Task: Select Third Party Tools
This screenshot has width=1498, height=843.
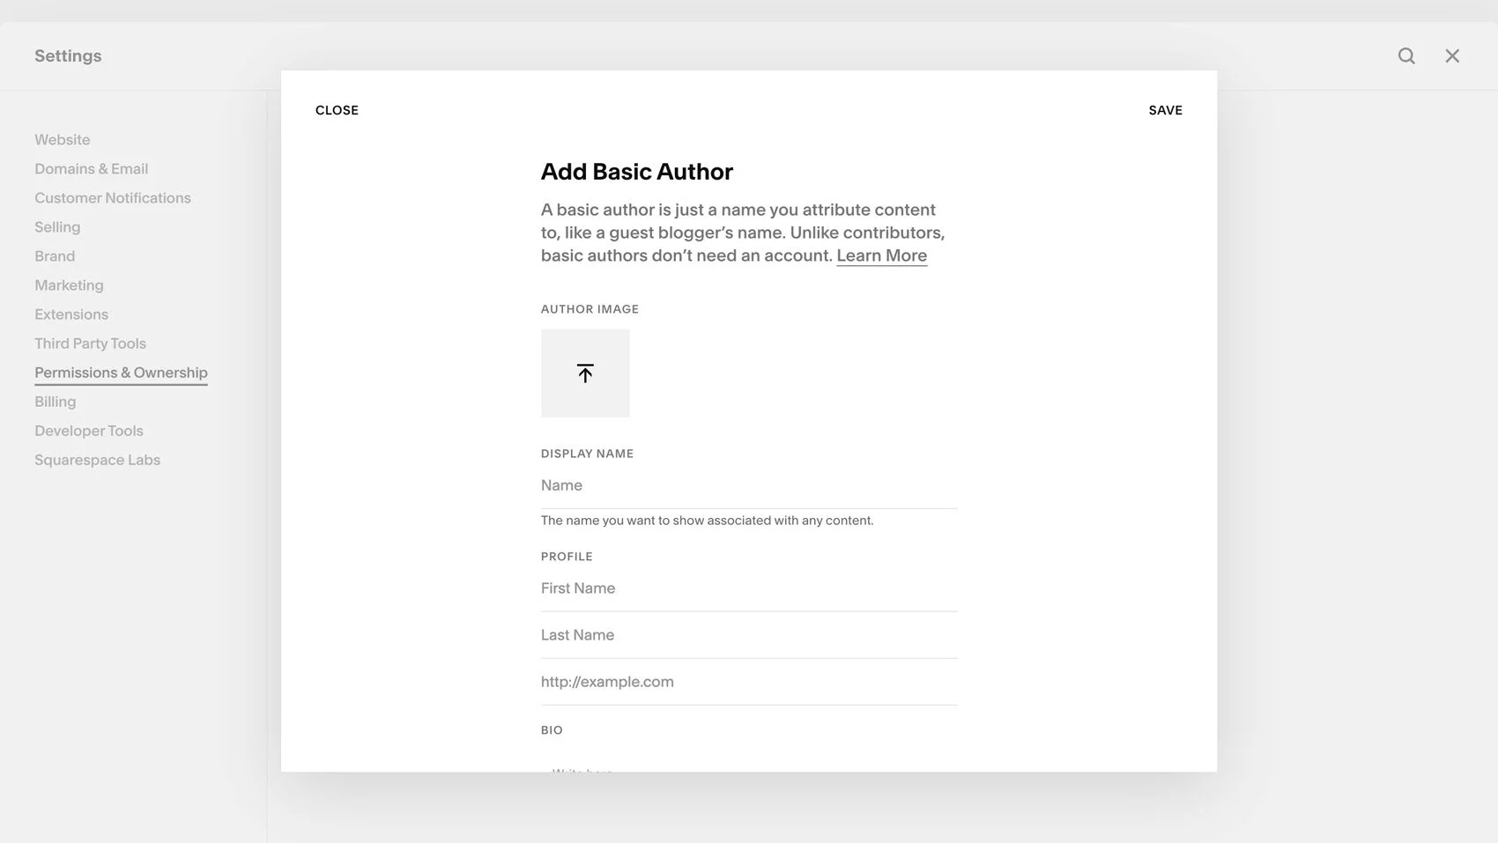Action: pyautogui.click(x=91, y=344)
